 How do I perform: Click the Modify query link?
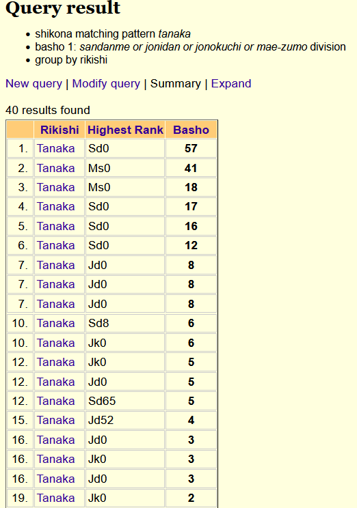click(x=106, y=83)
